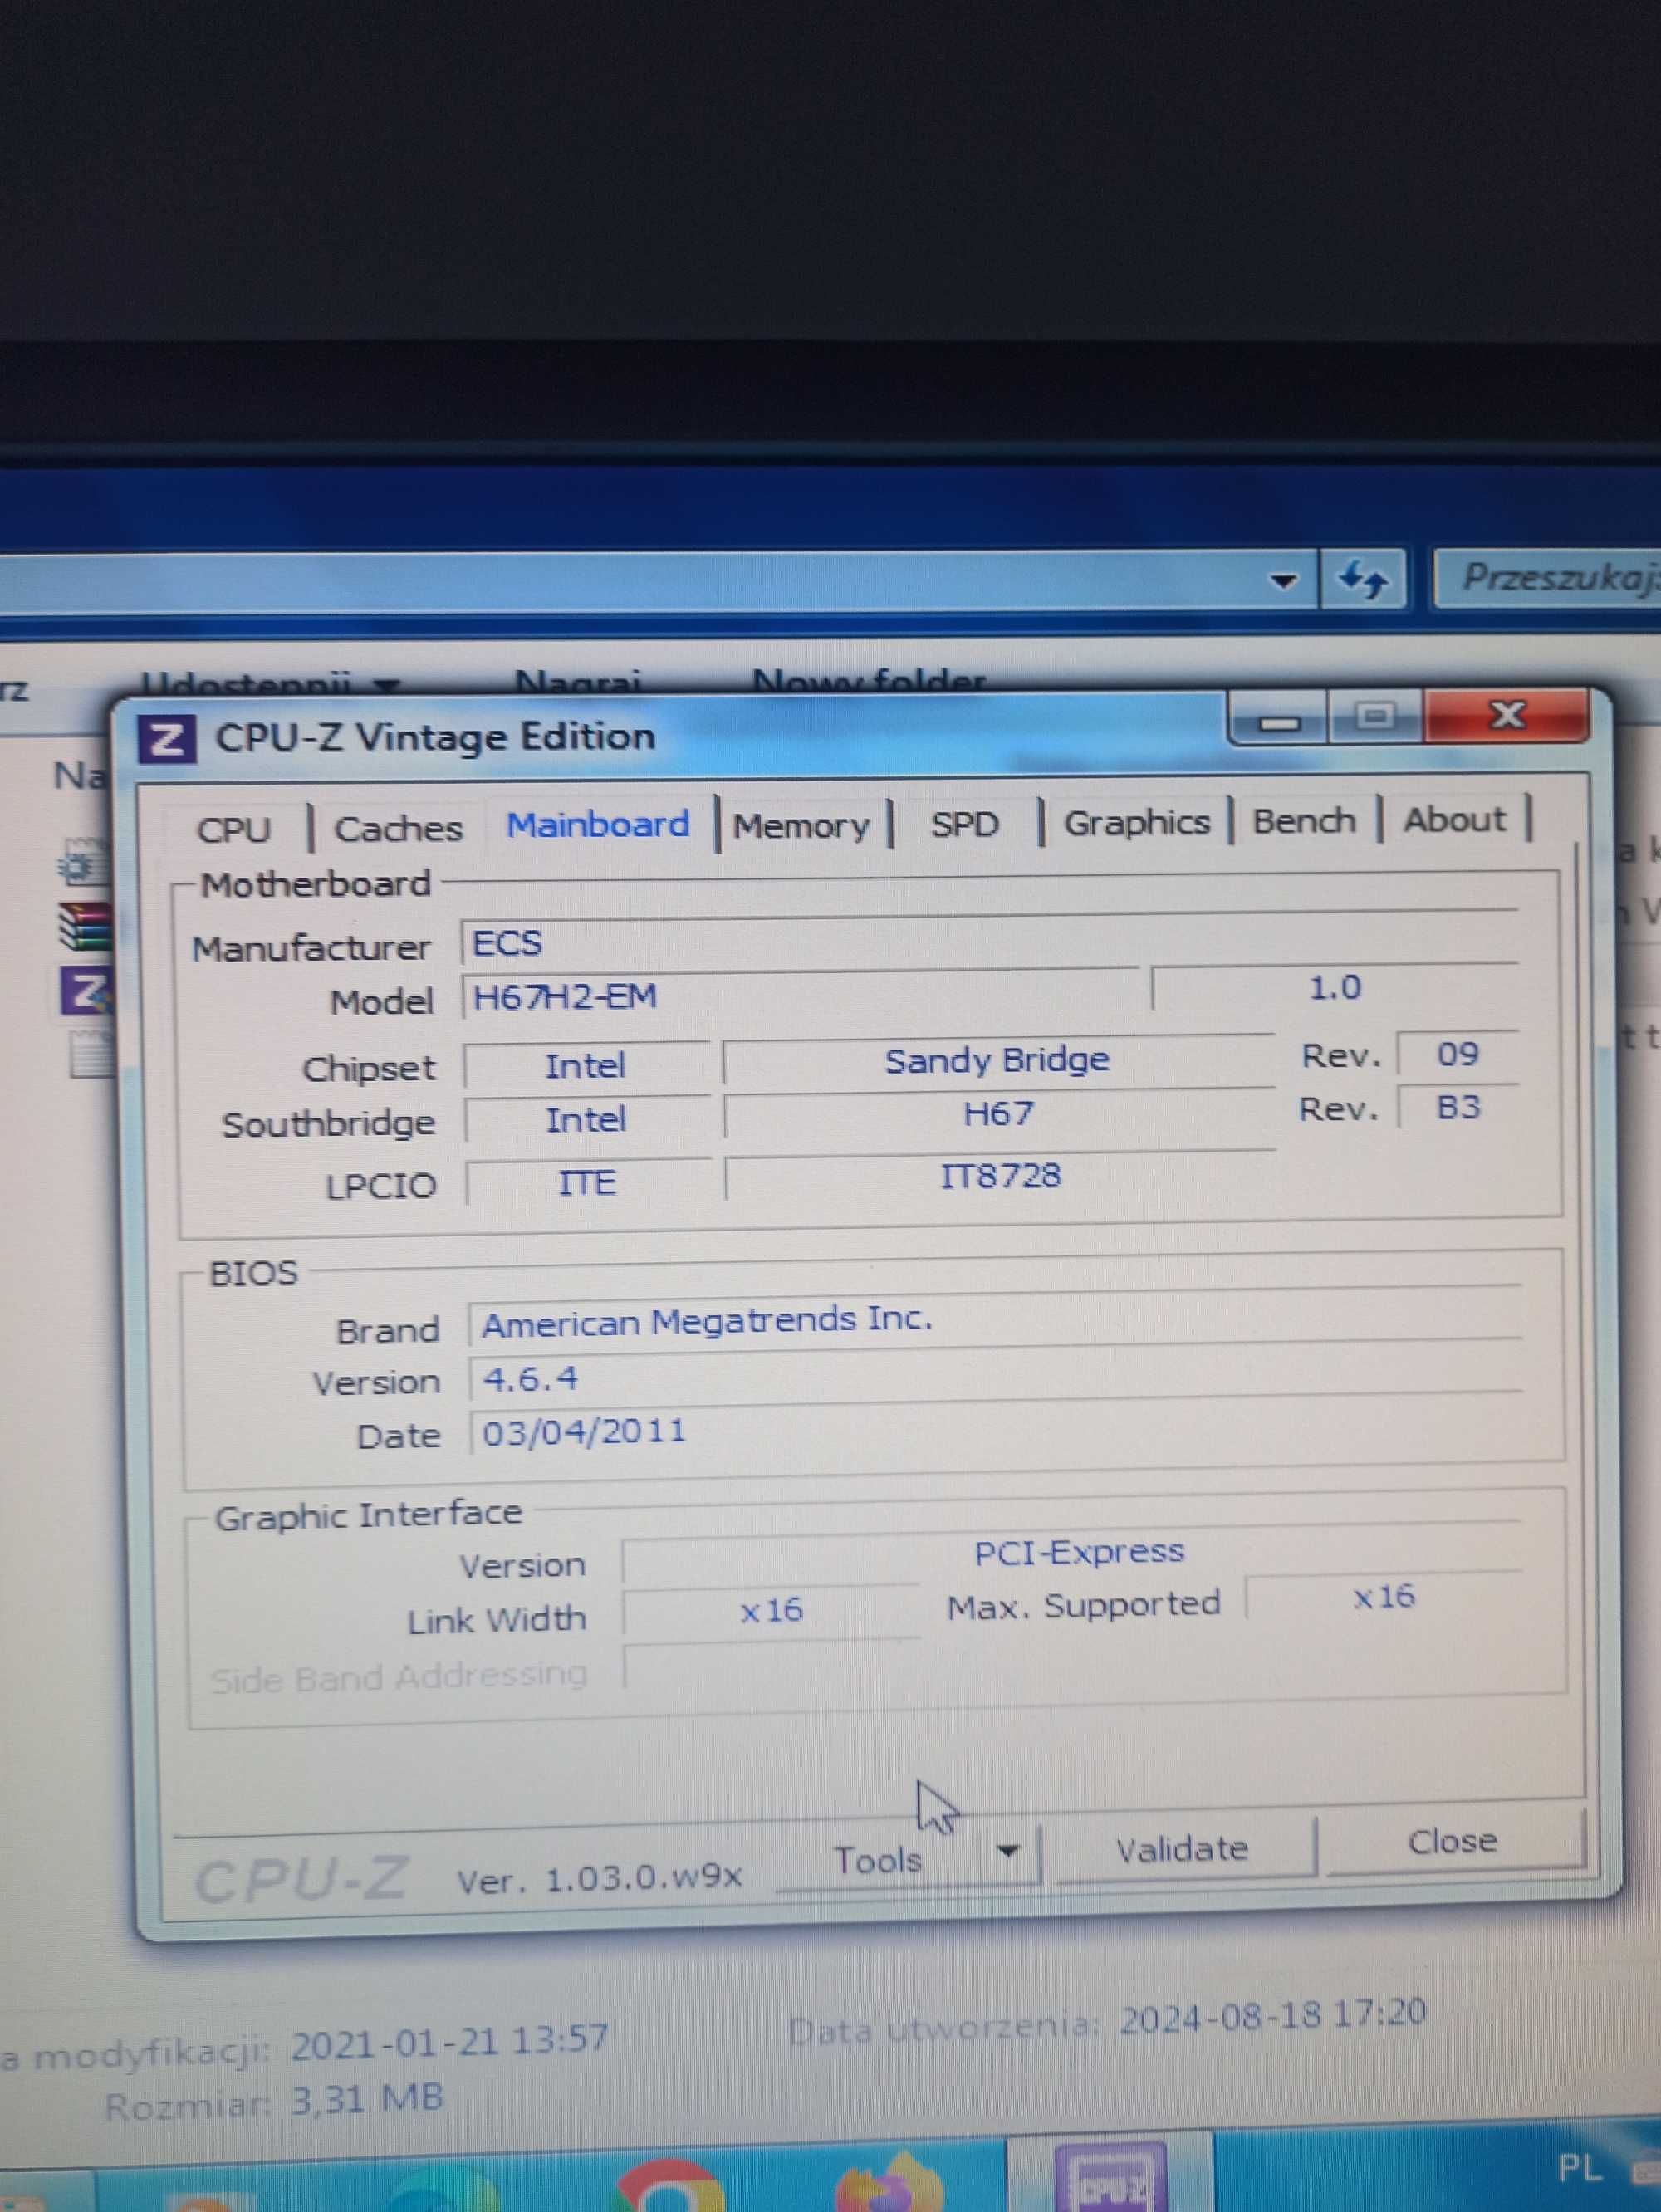
Task: Click the CPU-Z logo in the title bar
Action: 166,741
